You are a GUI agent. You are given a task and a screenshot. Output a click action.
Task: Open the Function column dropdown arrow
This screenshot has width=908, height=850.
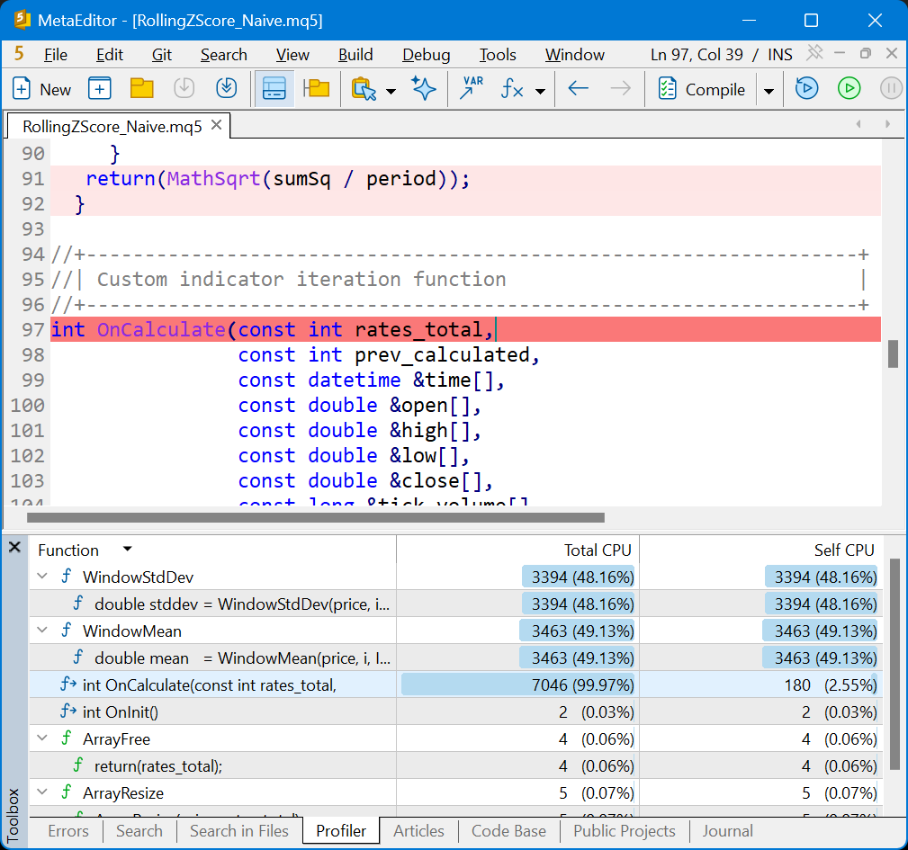128,549
